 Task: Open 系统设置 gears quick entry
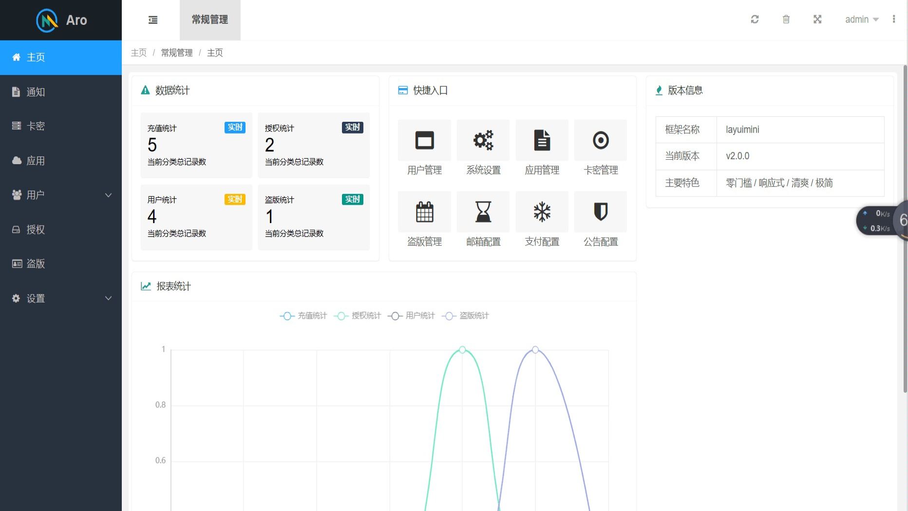[483, 140]
